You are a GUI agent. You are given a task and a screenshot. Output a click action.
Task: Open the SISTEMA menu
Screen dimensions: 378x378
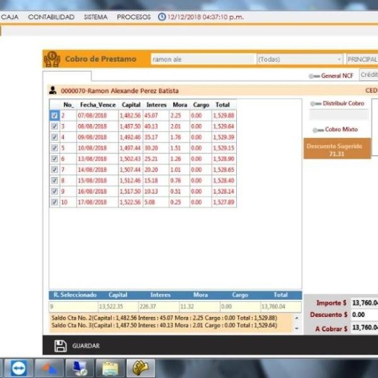[96, 17]
